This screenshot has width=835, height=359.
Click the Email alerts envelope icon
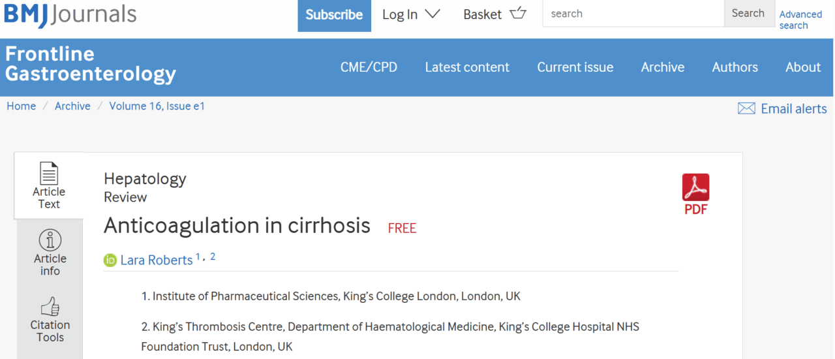(746, 109)
